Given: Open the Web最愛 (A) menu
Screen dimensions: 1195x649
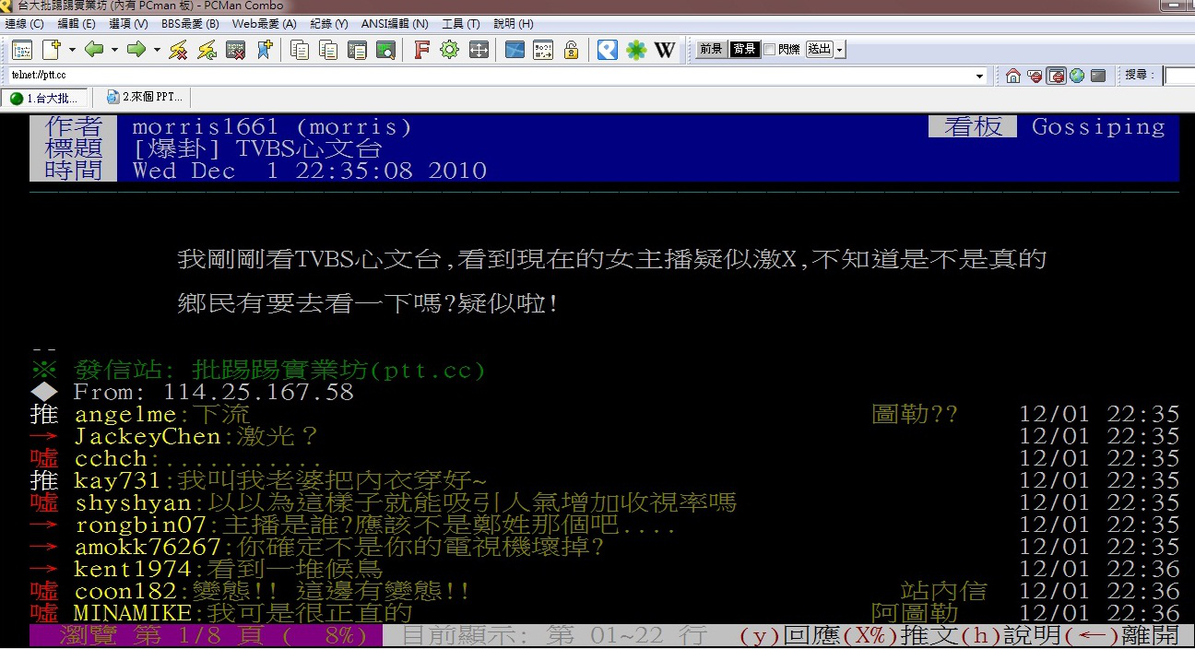Looking at the screenshot, I should point(265,24).
